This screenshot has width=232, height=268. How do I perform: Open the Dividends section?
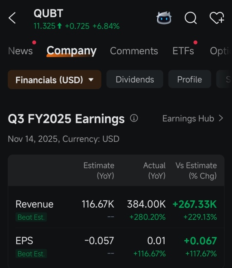pyautogui.click(x=135, y=79)
